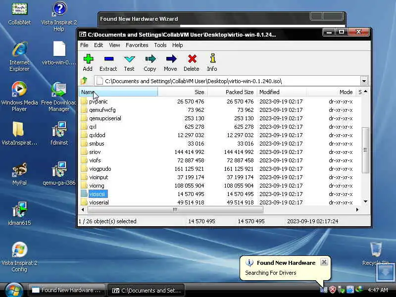Open the Help menu
Screen dimensions: 396x297
(x=178, y=45)
